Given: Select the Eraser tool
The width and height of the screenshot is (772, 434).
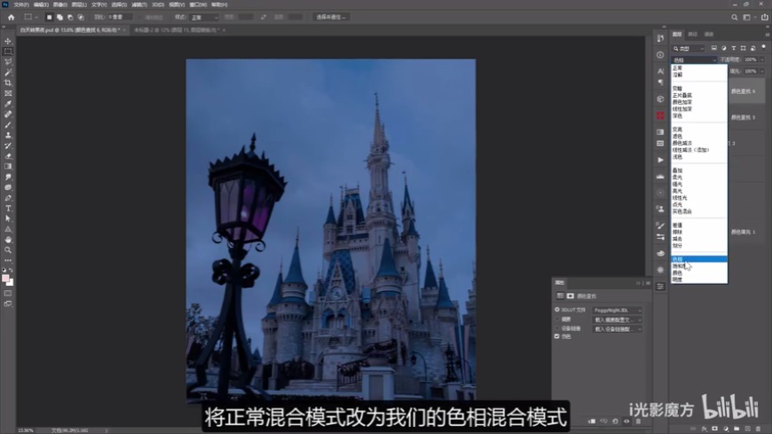Looking at the screenshot, I should point(8,156).
